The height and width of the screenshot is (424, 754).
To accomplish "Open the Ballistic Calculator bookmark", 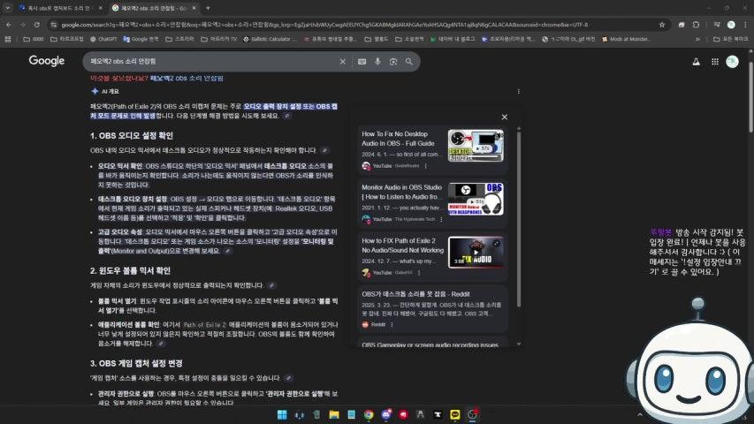I will (x=270, y=39).
